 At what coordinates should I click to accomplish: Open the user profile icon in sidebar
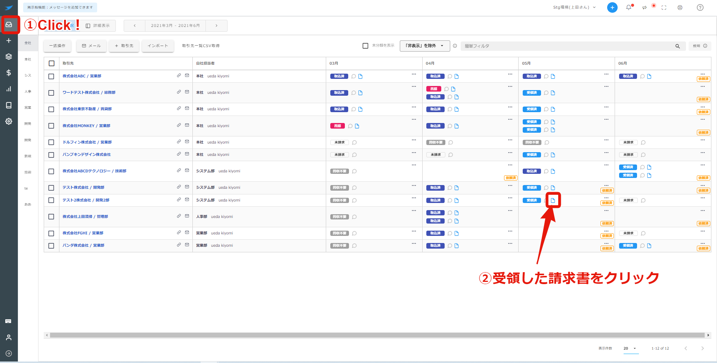(9, 338)
